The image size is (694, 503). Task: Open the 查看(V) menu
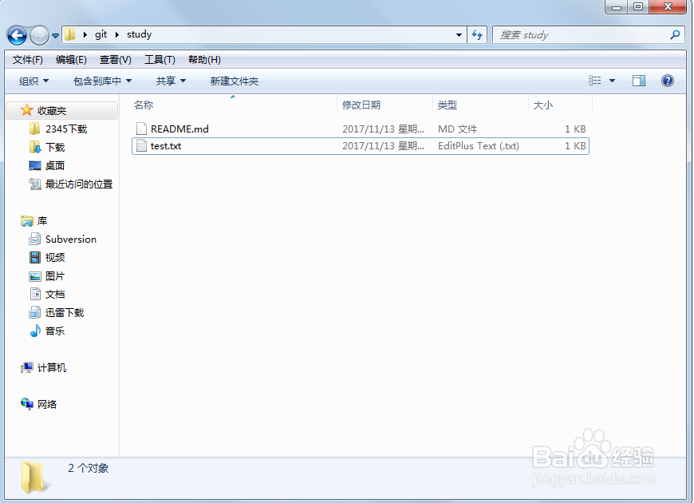(114, 59)
